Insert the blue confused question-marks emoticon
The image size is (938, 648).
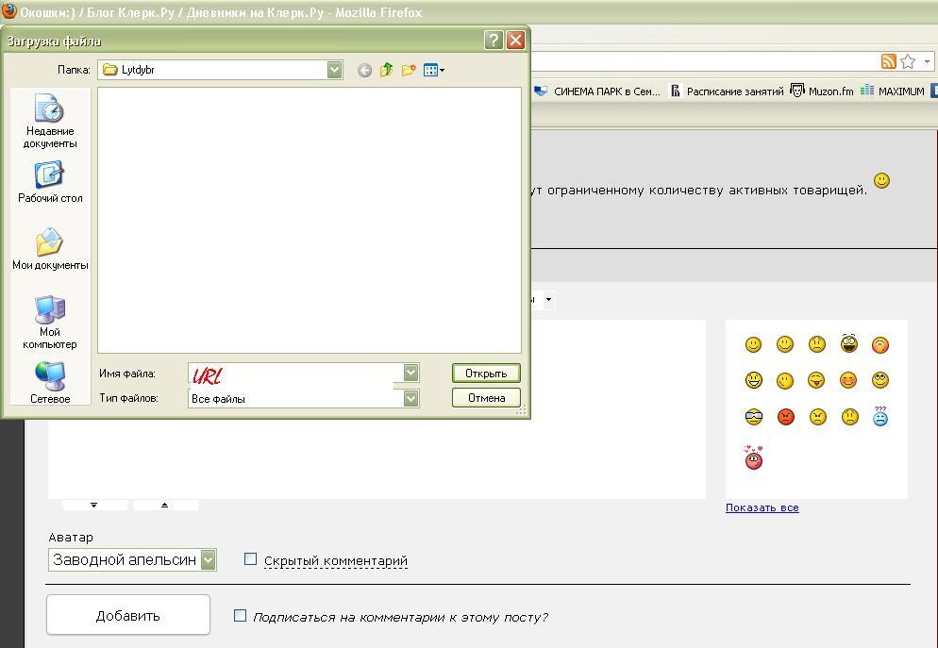pyautogui.click(x=880, y=415)
